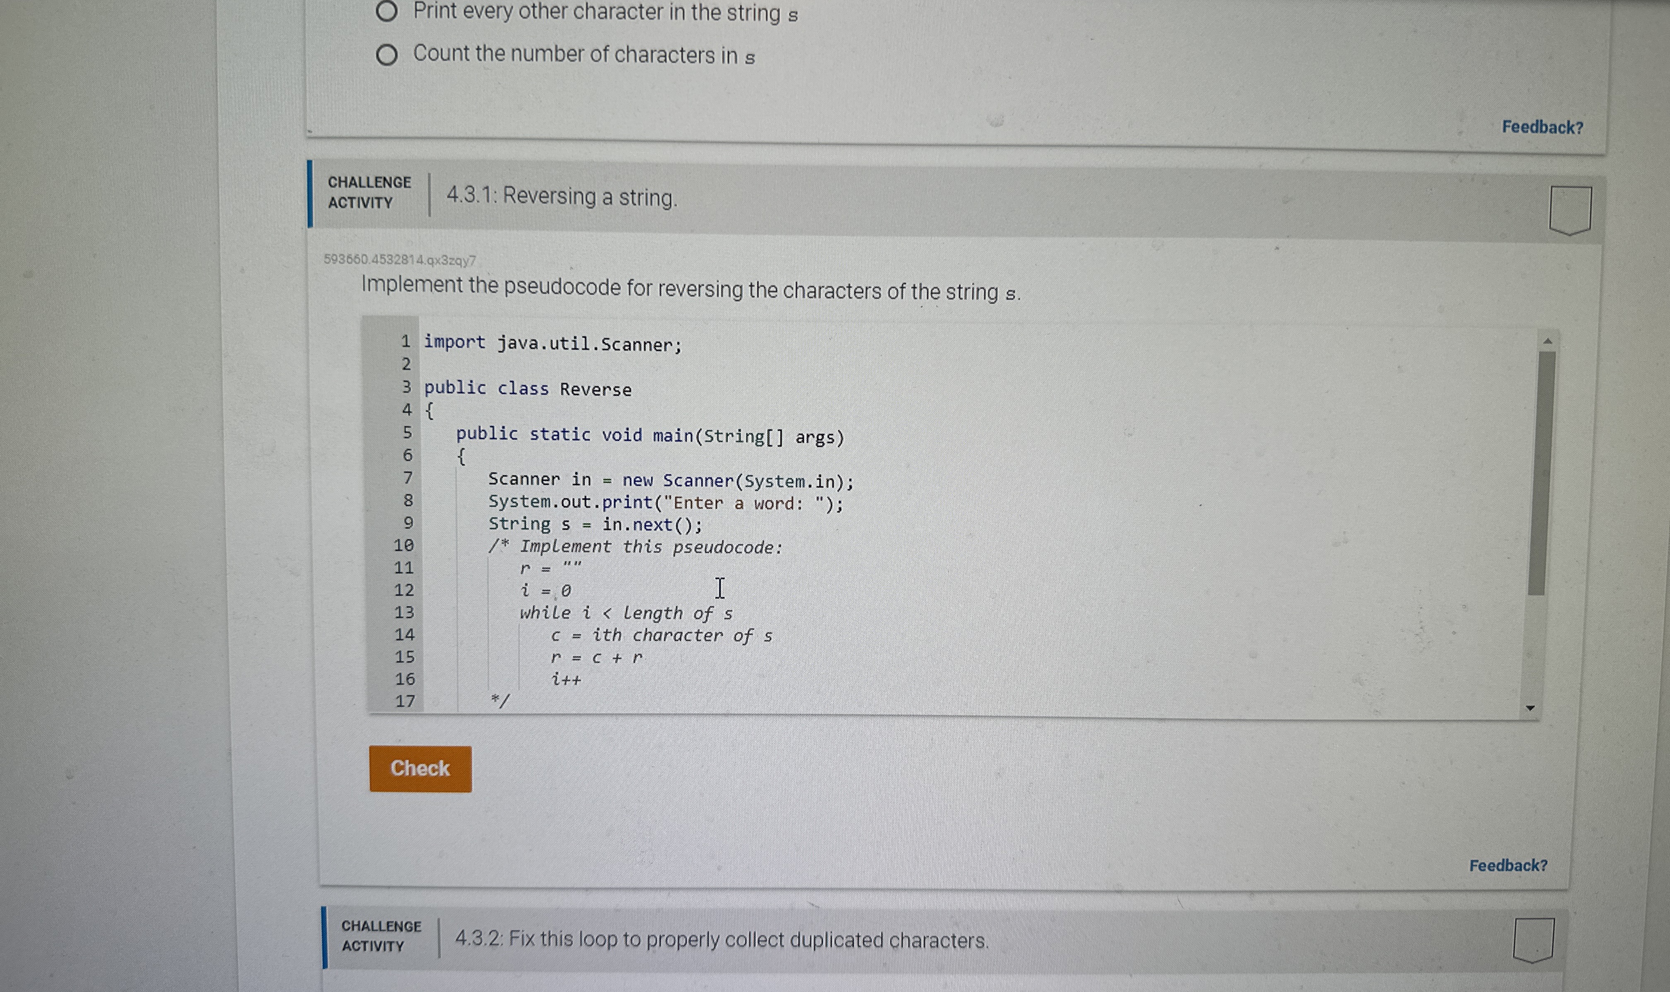Click the CHALLENGE ACTIVITY label for 4.3.1
1670x992 pixels.
coord(369,193)
